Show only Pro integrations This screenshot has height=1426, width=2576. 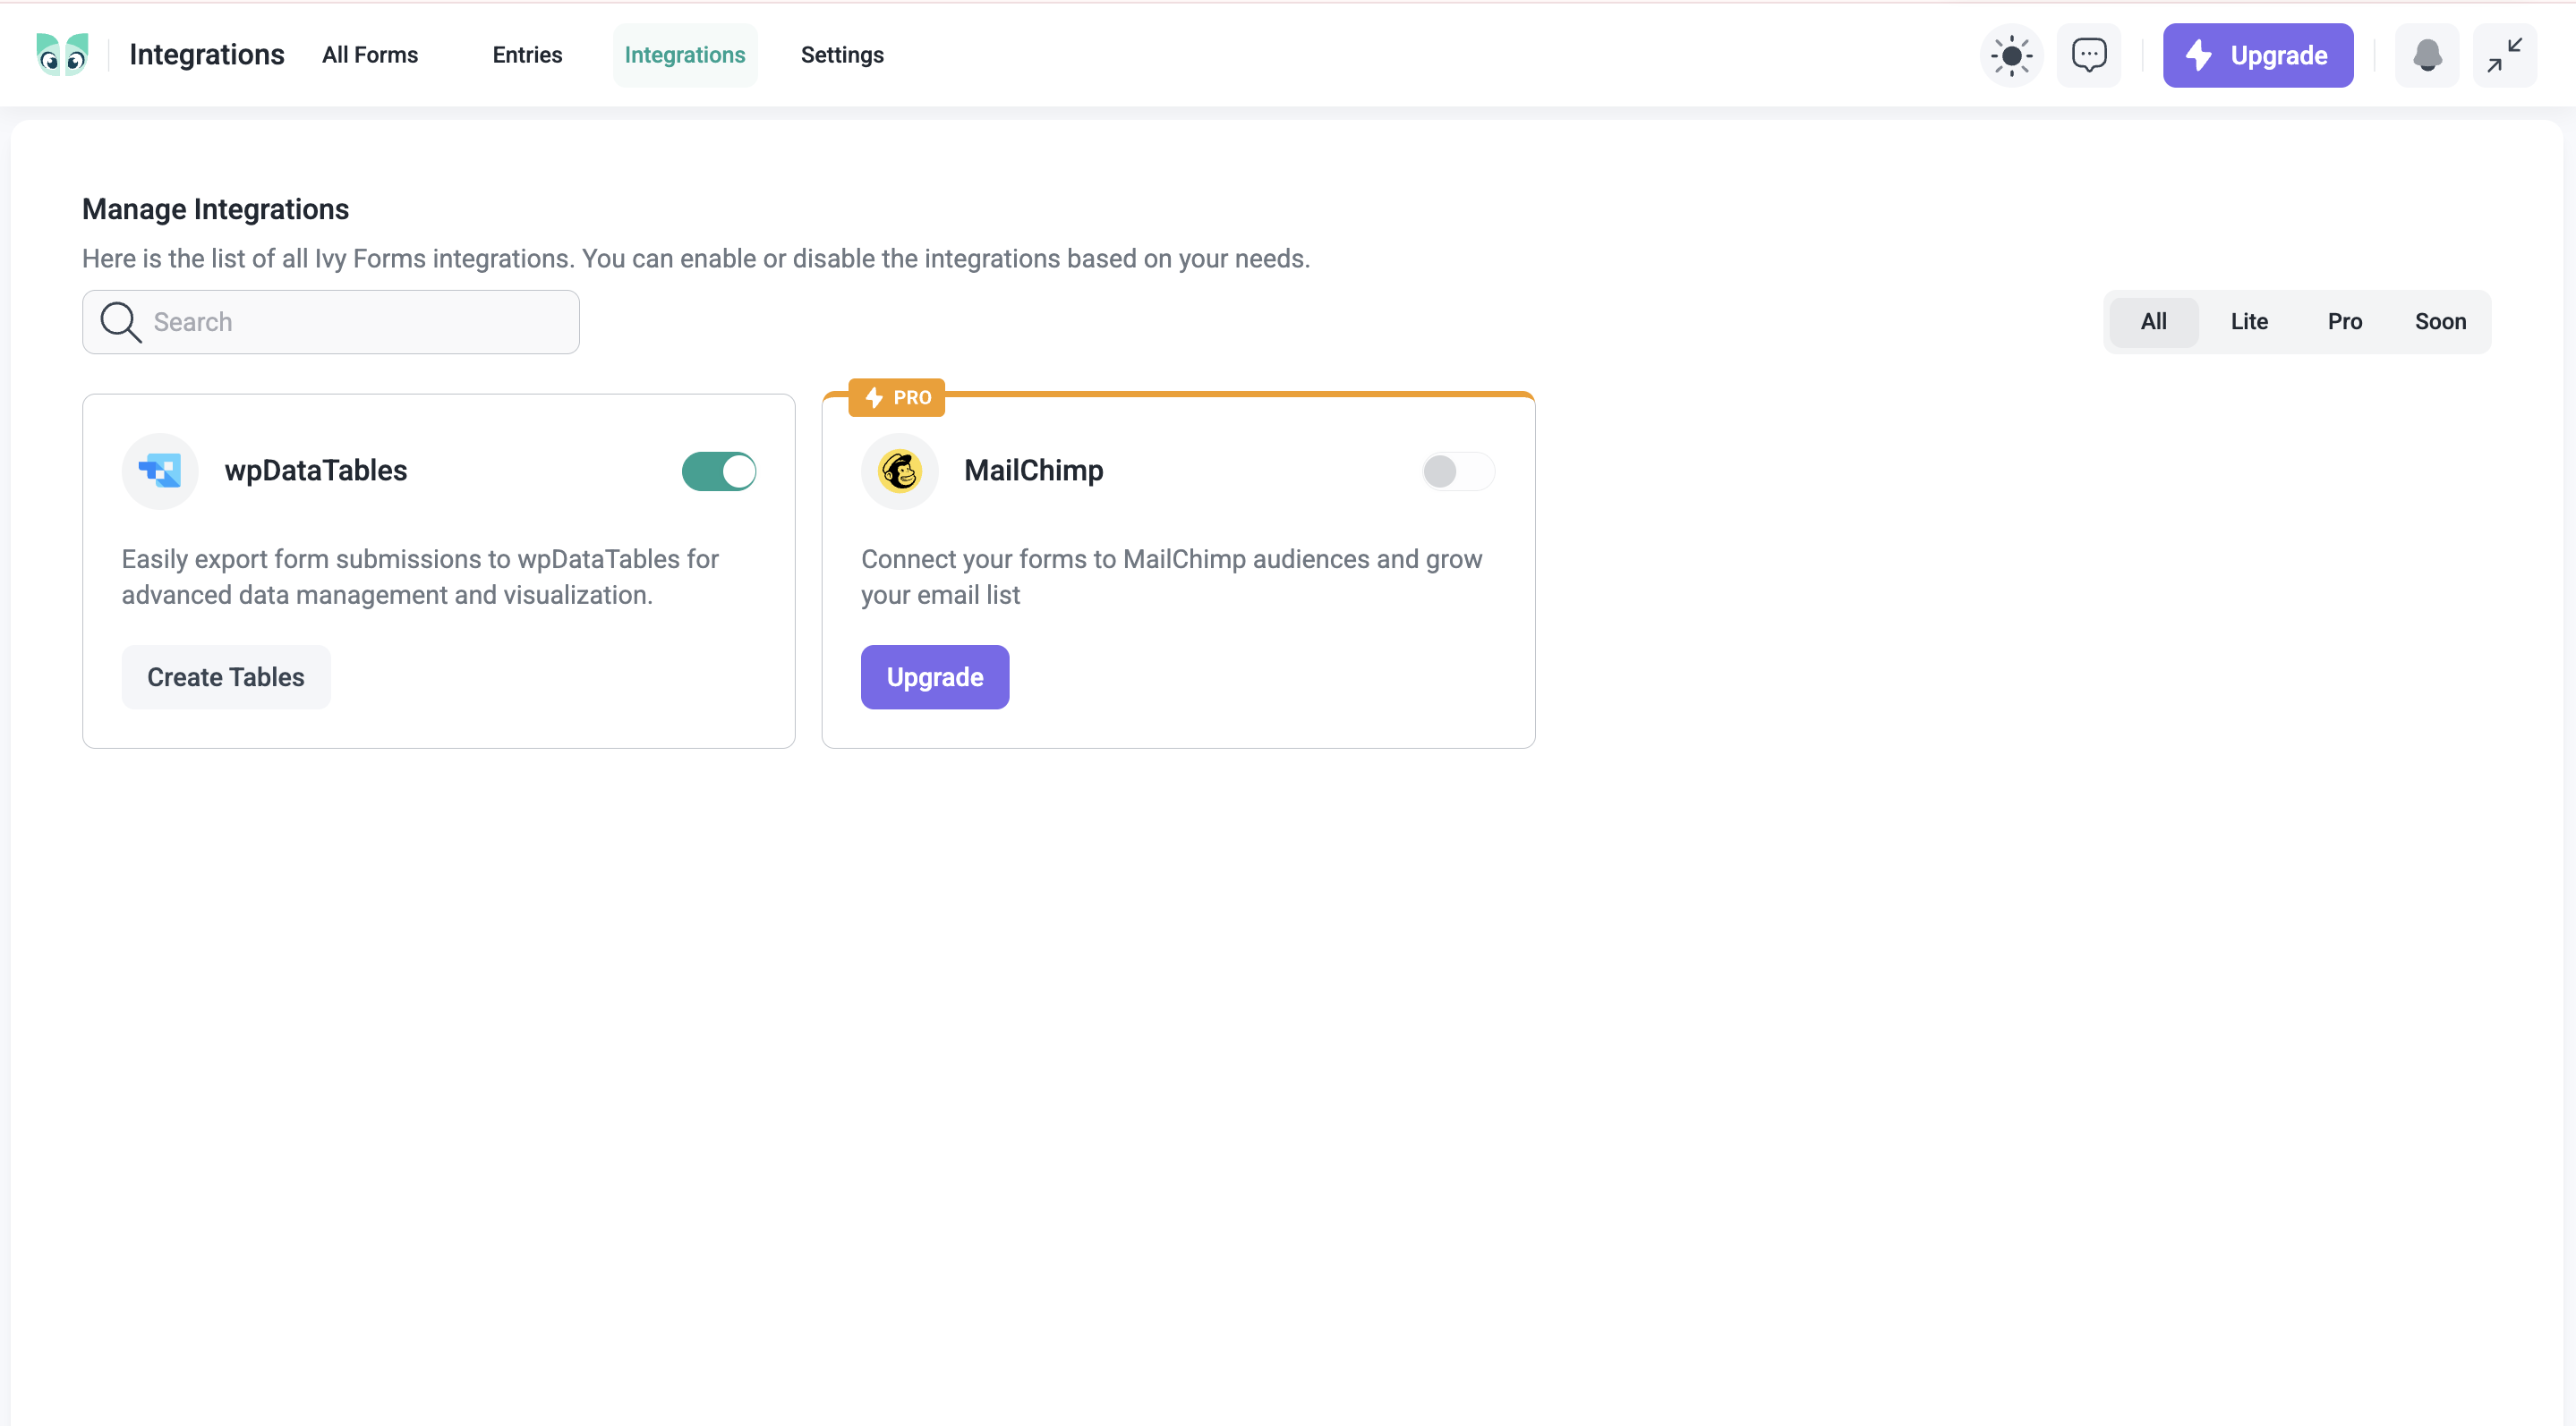click(x=2344, y=322)
